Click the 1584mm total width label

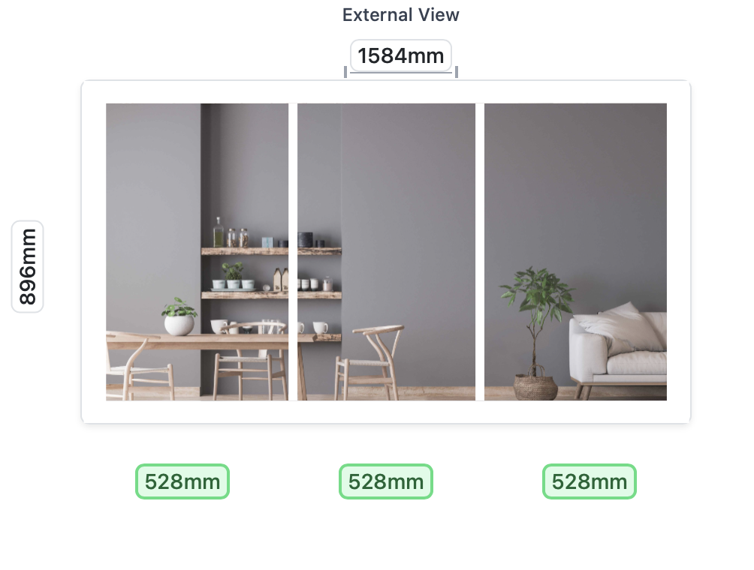400,55
